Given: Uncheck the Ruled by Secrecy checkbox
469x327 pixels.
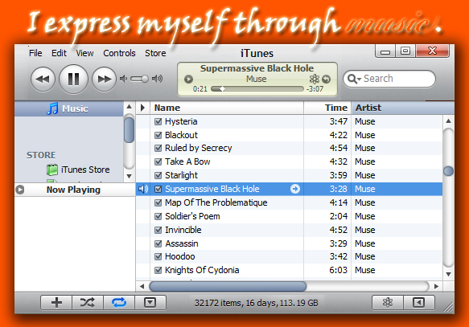Looking at the screenshot, I should 158,148.
